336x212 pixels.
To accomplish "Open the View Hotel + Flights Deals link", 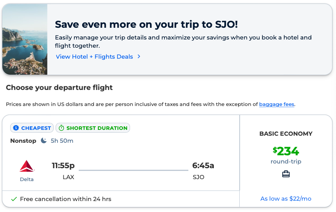I will tap(94, 57).
